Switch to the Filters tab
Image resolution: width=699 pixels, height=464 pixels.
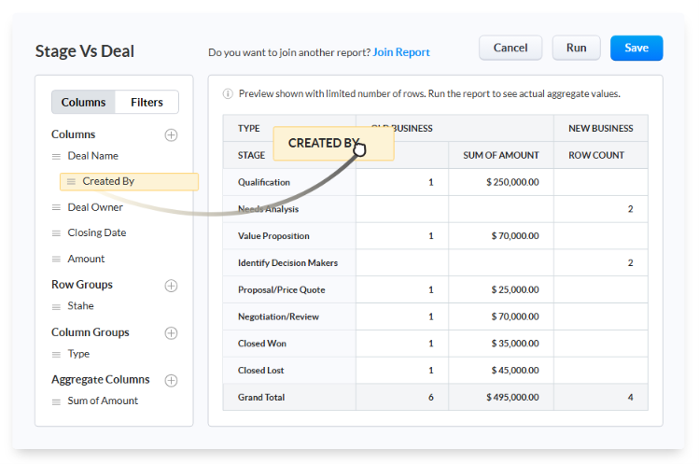point(147,102)
